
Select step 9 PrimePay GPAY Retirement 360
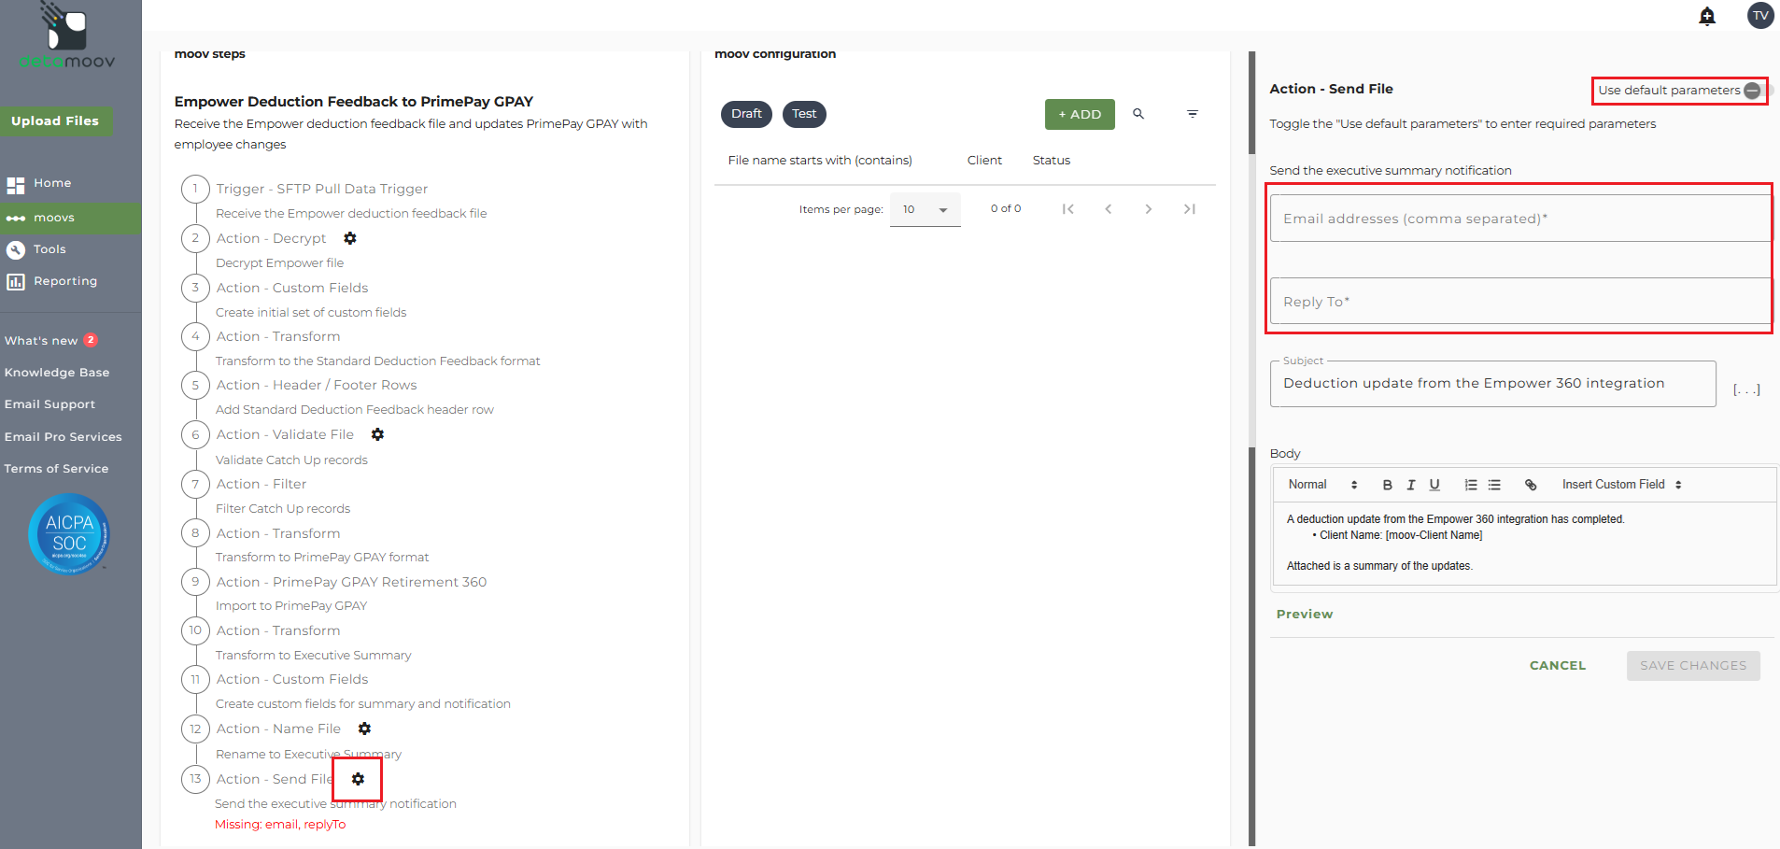[351, 582]
